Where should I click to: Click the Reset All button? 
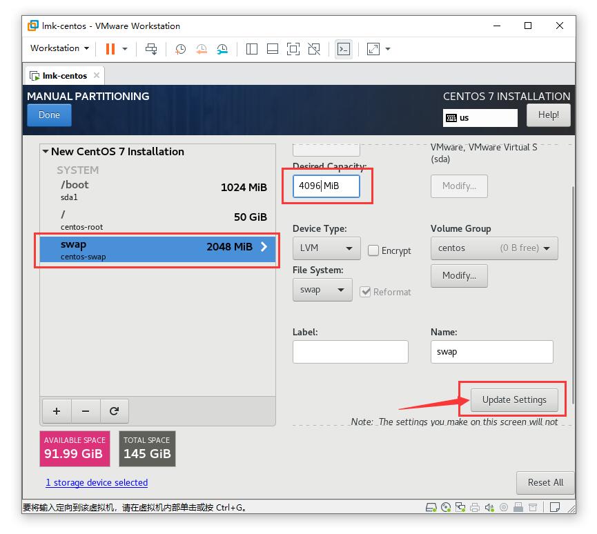point(545,483)
